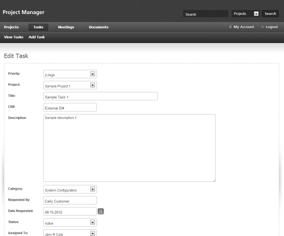Open the Status dropdown
The image size is (284, 236).
pos(93,222)
